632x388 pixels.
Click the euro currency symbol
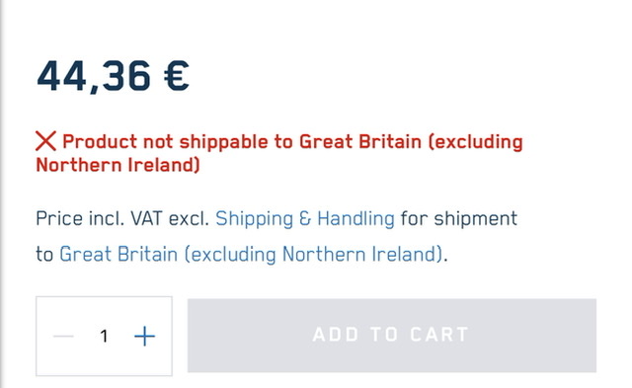click(177, 76)
